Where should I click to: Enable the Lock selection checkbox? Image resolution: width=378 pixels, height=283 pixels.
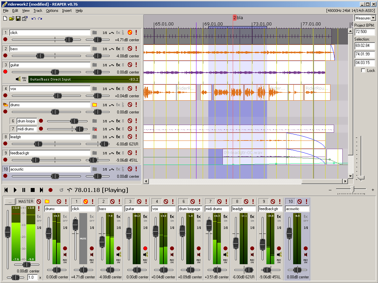(363, 71)
